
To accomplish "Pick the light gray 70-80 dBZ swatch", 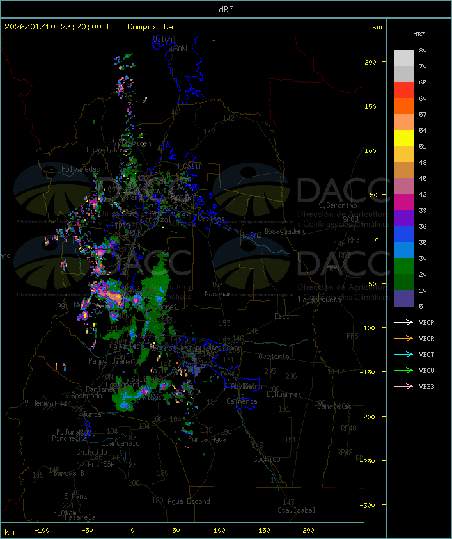I will coord(403,58).
